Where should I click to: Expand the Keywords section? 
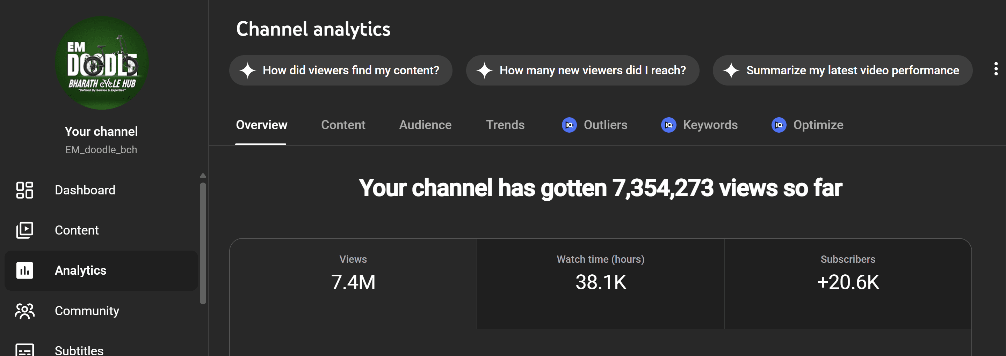(710, 125)
